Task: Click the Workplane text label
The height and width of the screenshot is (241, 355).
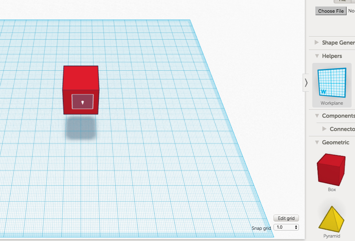Action: [x=332, y=103]
